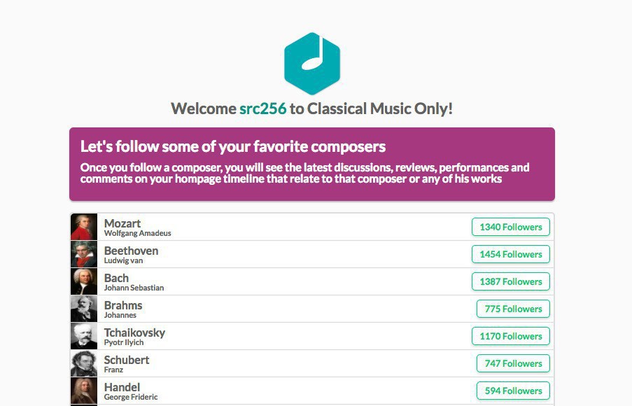The width and height of the screenshot is (632, 406).
Task: Click Beethoven's portrait thumbnail
Action: (x=84, y=254)
